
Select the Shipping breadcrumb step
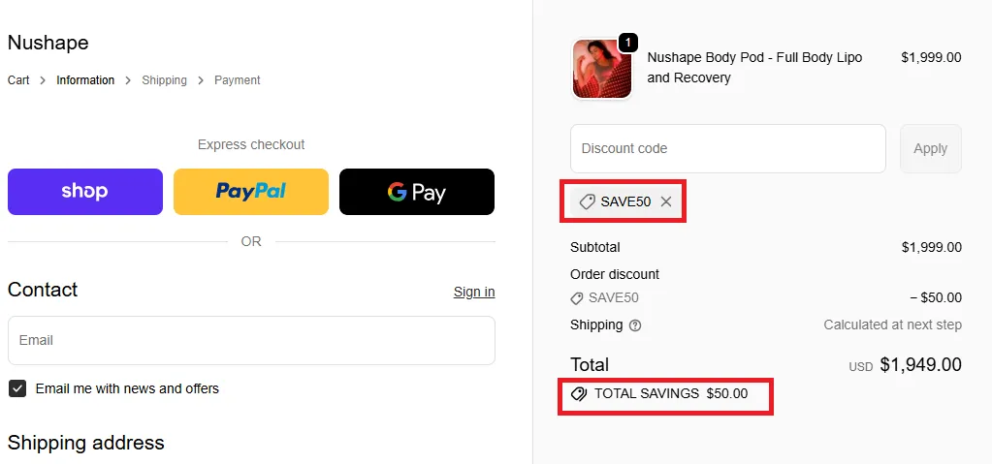tap(164, 80)
